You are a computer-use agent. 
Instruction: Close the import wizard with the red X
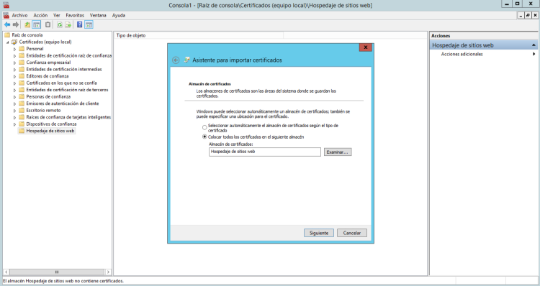(x=365, y=47)
